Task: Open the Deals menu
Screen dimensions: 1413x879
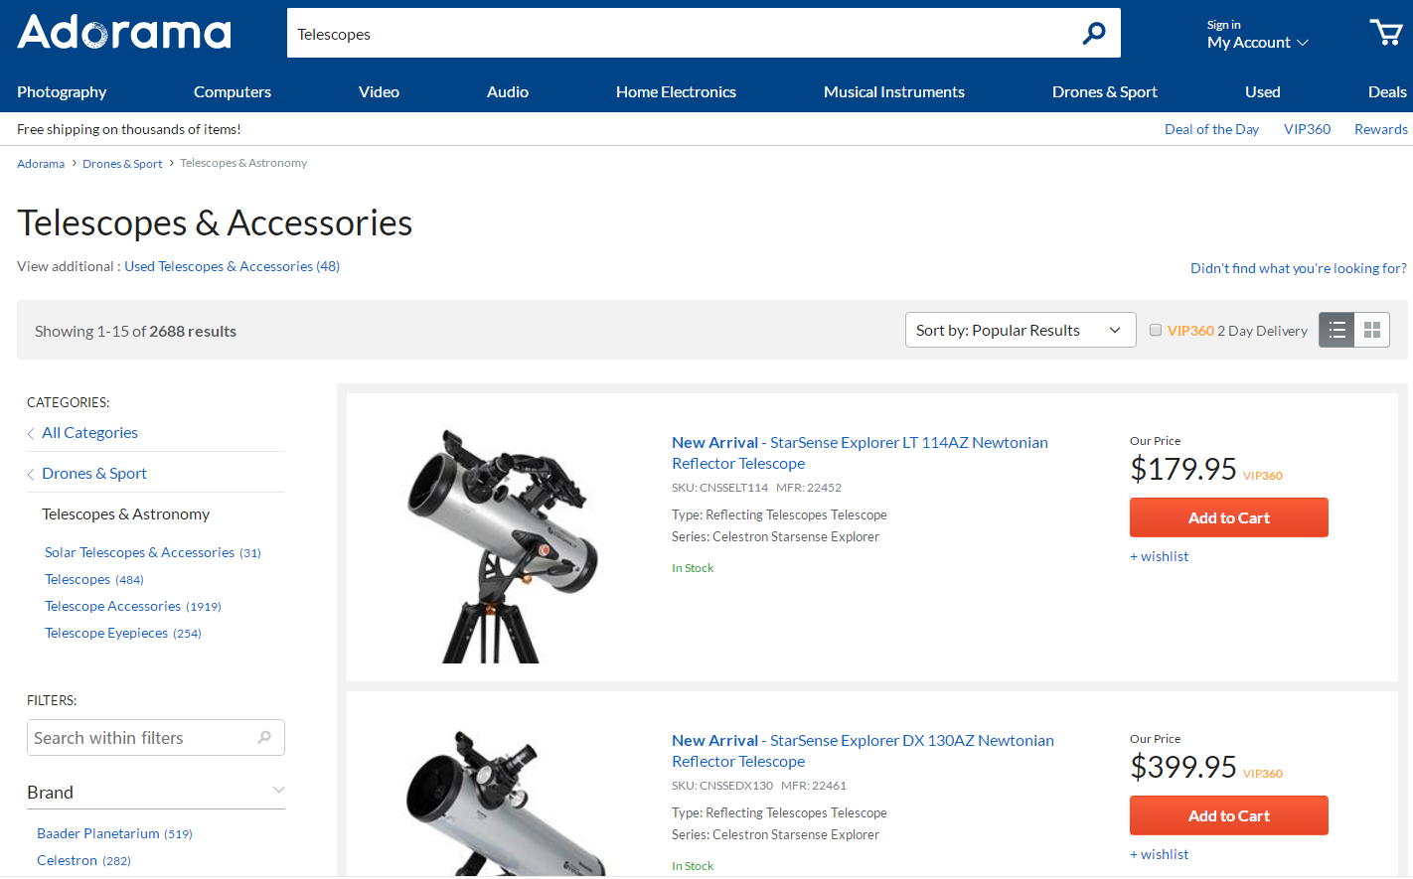Action: click(1387, 92)
